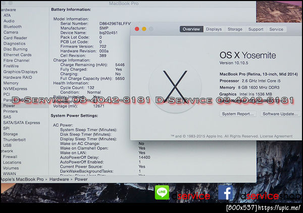303x213 pixels.
Task: Open the Service tab
Action: pyautogui.click(x=276, y=29)
